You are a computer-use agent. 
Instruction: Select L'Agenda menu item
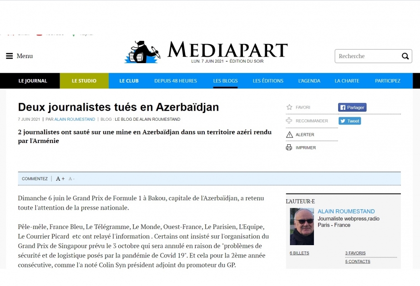(x=309, y=81)
